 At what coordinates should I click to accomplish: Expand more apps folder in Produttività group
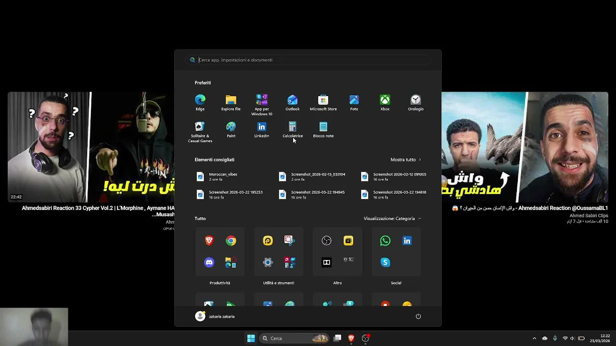(231, 262)
